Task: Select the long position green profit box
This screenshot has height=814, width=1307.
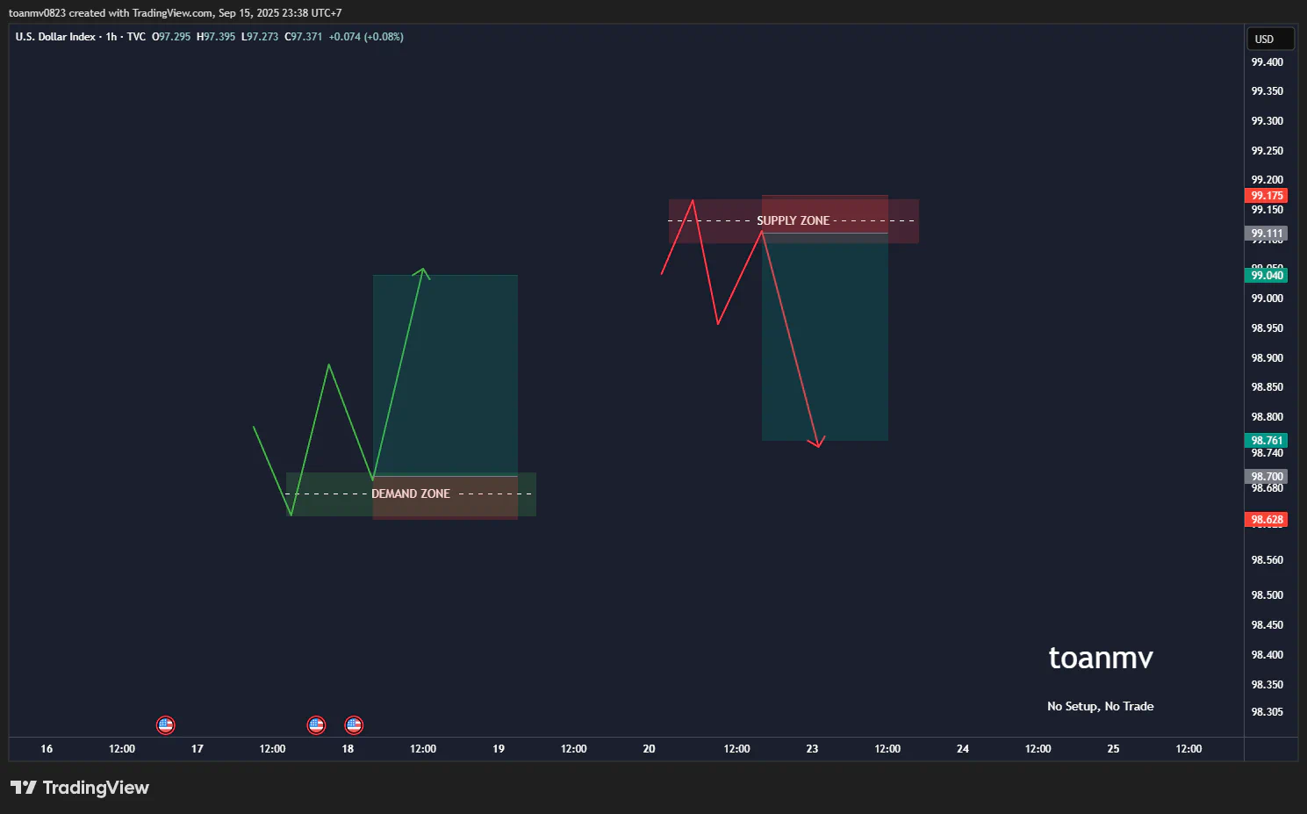Action: point(445,375)
